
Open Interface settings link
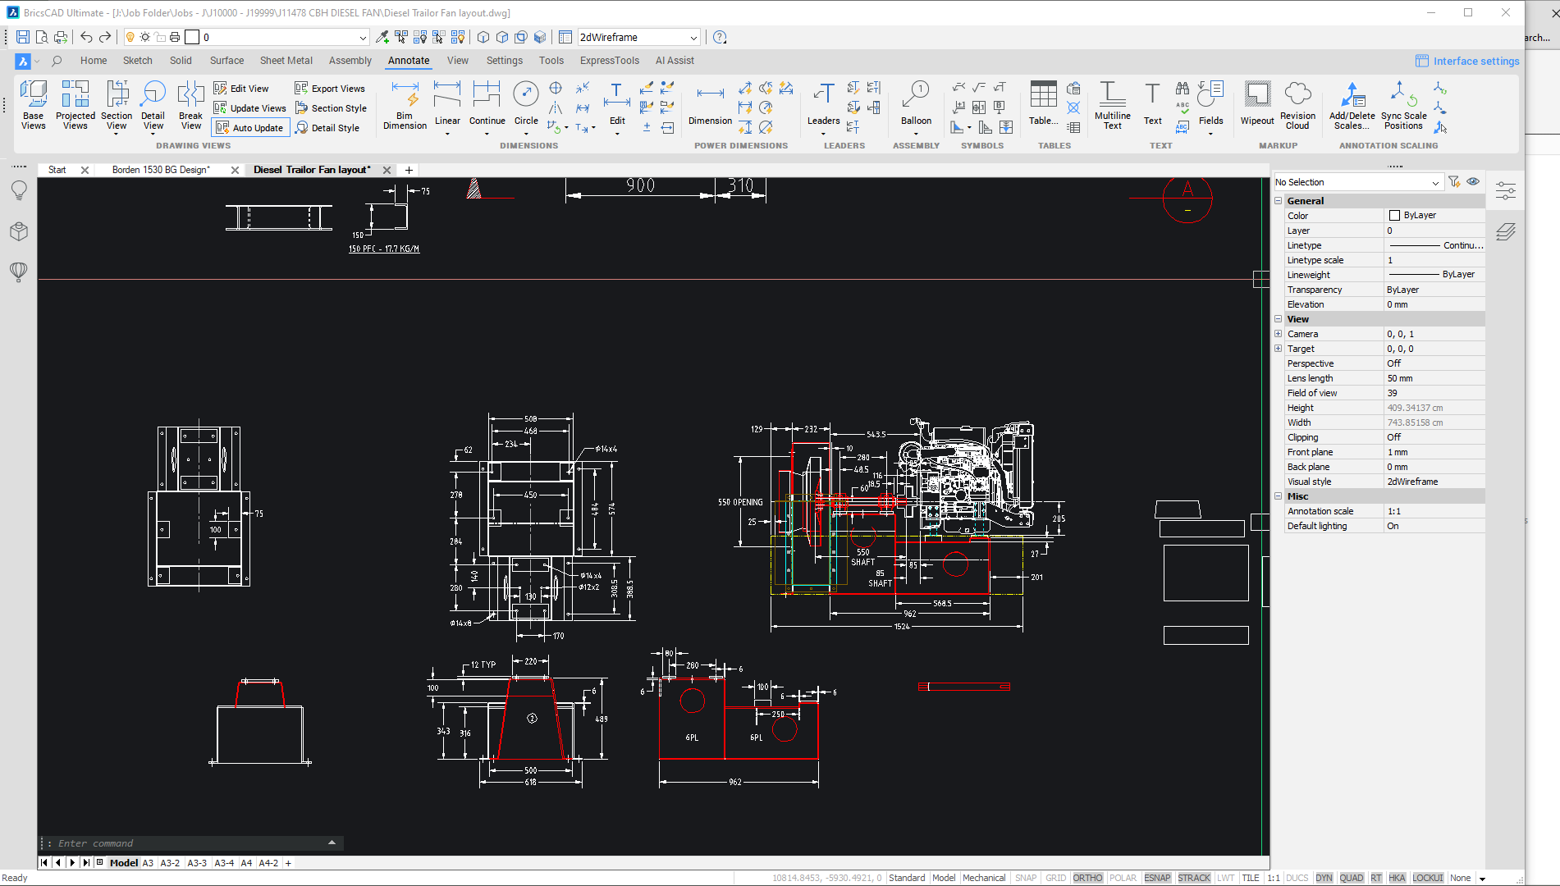tap(1467, 61)
